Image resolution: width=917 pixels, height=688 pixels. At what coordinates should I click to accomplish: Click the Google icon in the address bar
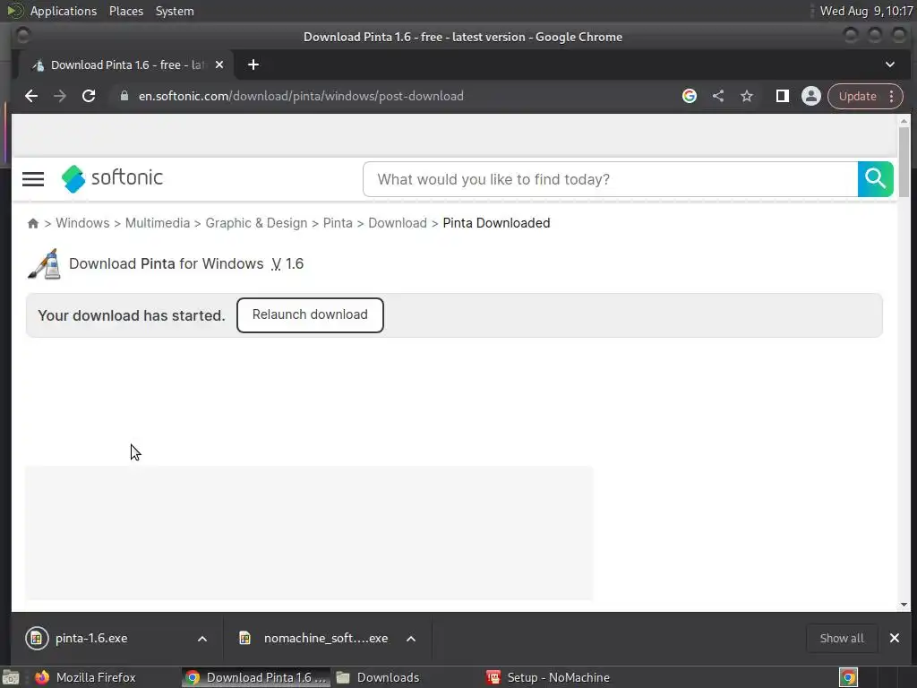(690, 96)
